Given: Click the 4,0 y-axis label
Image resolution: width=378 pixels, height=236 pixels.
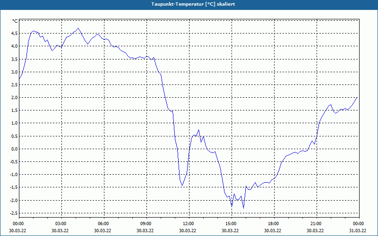Looking at the screenshot, I should coord(14,46).
